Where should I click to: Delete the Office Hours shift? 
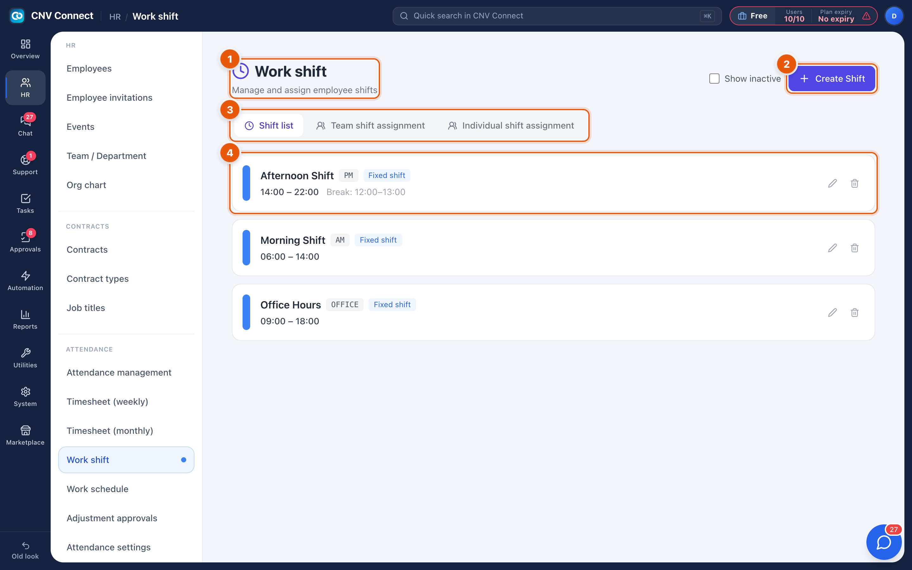click(855, 313)
